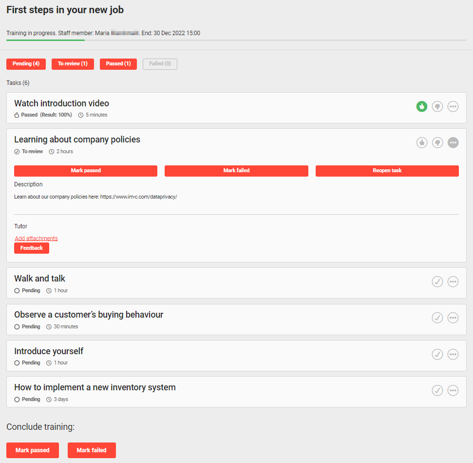Open How to implement a new inventory system
Screen dimensions: 473x463
(95, 387)
